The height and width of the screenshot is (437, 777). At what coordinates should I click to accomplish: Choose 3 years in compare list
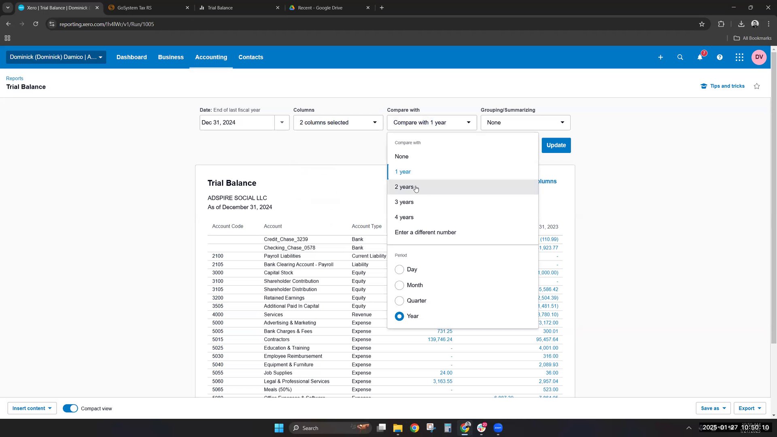click(404, 202)
